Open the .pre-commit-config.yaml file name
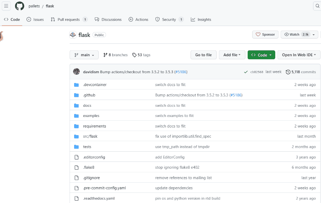Viewport: 321px width, 203px height. click(104, 188)
